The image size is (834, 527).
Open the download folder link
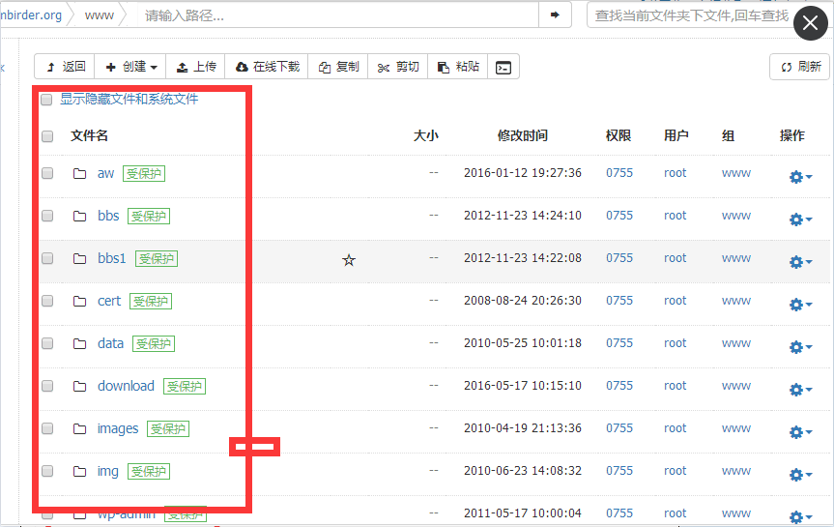126,387
